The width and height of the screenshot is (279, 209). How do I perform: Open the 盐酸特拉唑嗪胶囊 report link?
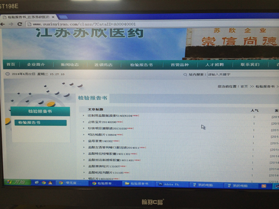109,154
